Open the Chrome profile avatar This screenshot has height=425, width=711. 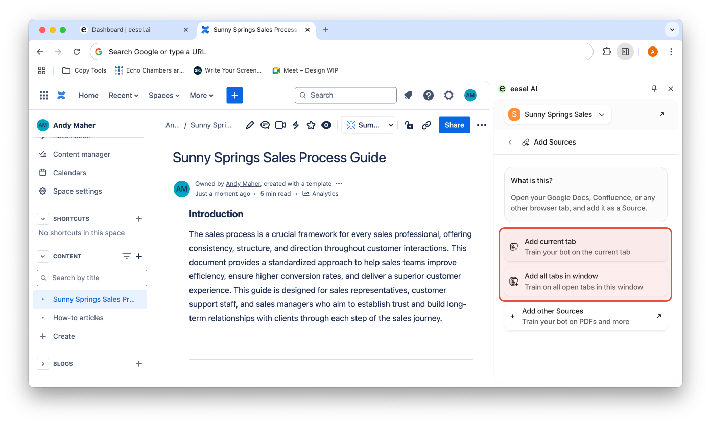tap(652, 52)
